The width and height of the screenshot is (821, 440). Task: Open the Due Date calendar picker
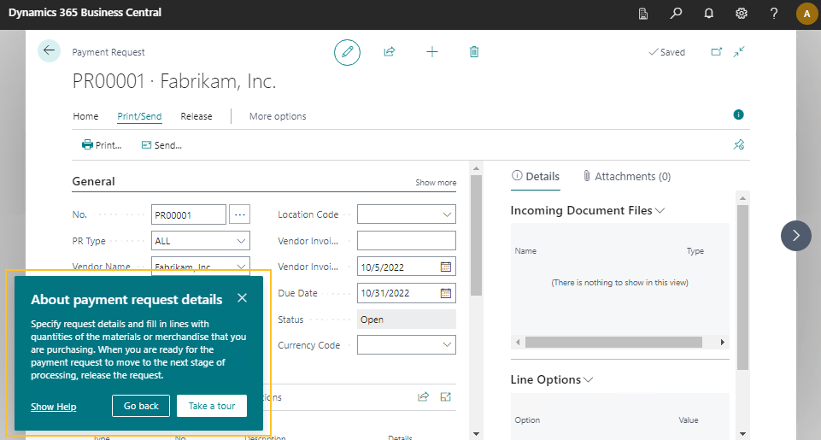click(445, 293)
